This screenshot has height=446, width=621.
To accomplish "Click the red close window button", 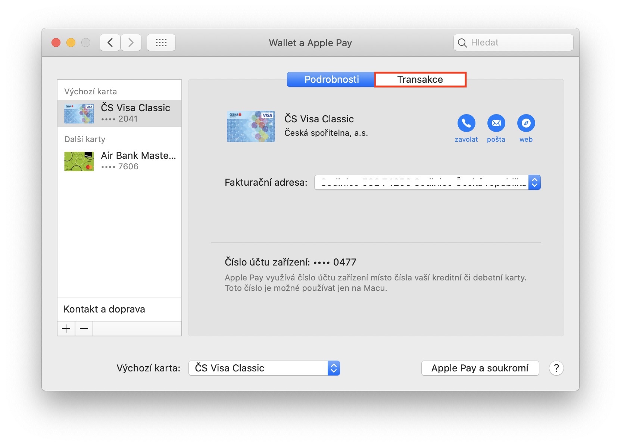I will pos(56,43).
